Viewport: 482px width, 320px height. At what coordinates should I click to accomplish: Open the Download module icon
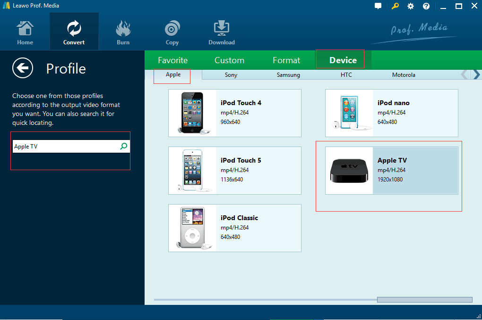(x=222, y=29)
